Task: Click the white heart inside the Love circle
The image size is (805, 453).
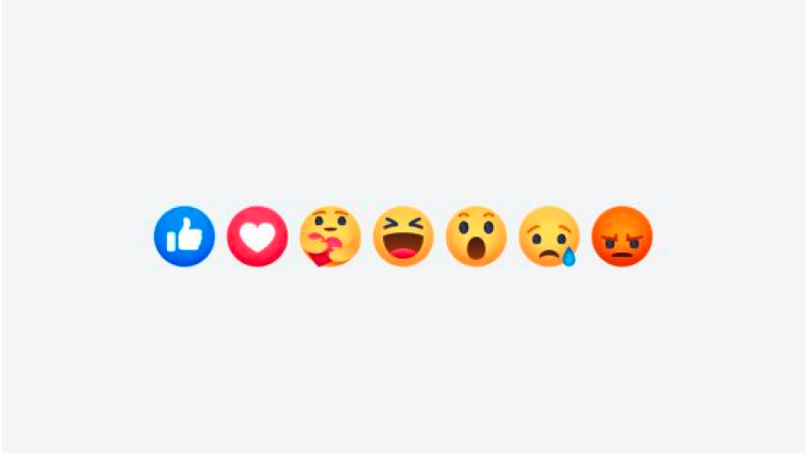Action: pyautogui.click(x=257, y=238)
